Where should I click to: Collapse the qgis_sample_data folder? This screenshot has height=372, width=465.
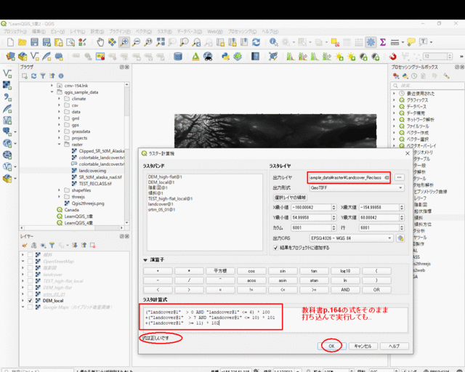tap(52, 92)
